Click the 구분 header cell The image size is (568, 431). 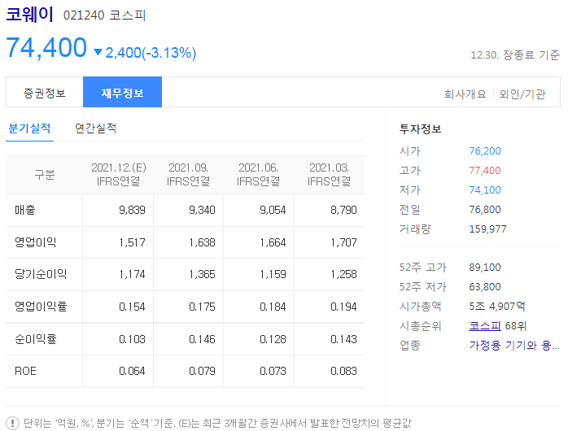(45, 175)
